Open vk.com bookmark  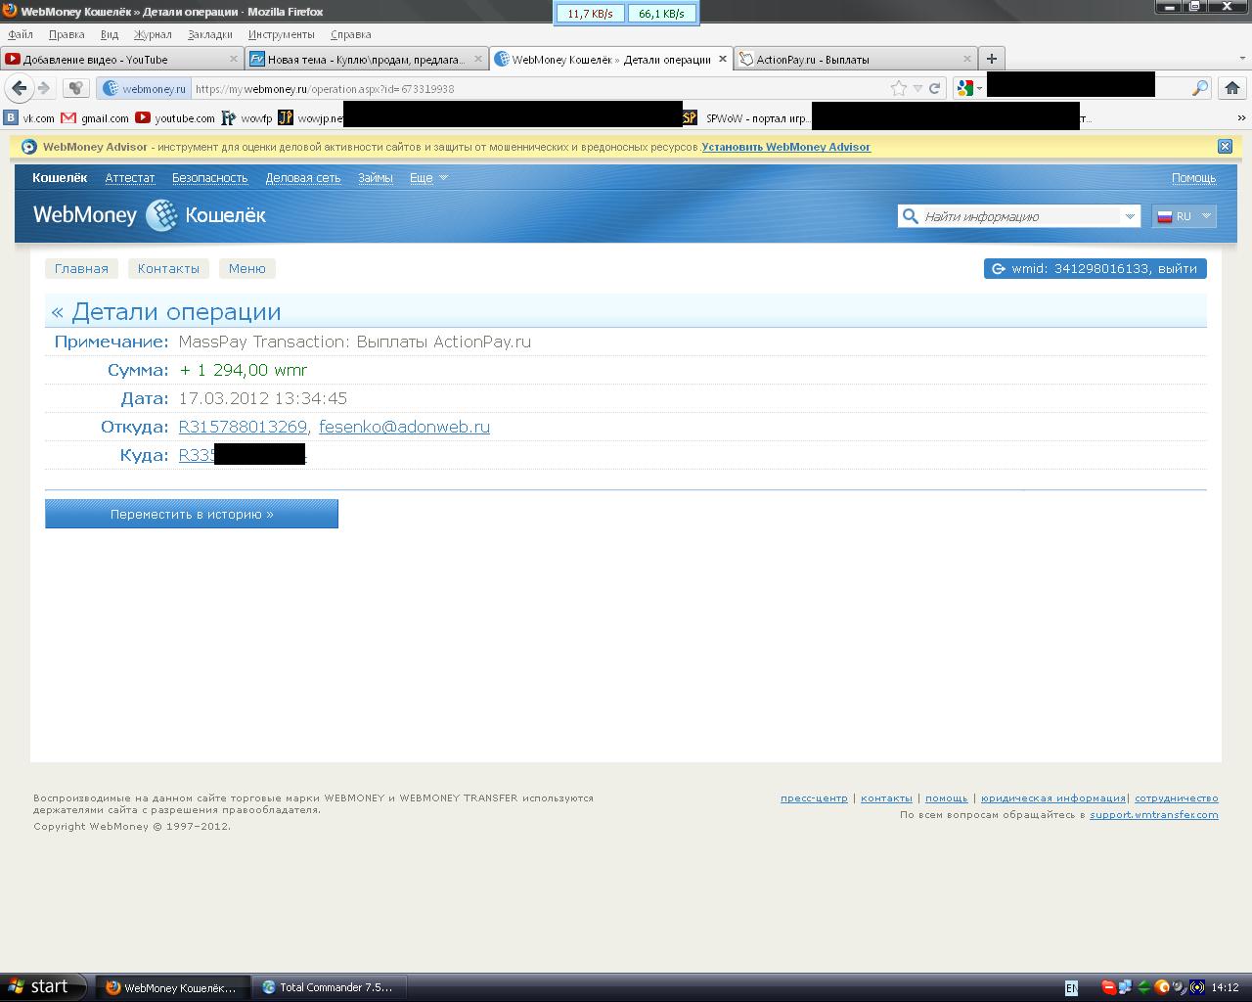pos(29,117)
